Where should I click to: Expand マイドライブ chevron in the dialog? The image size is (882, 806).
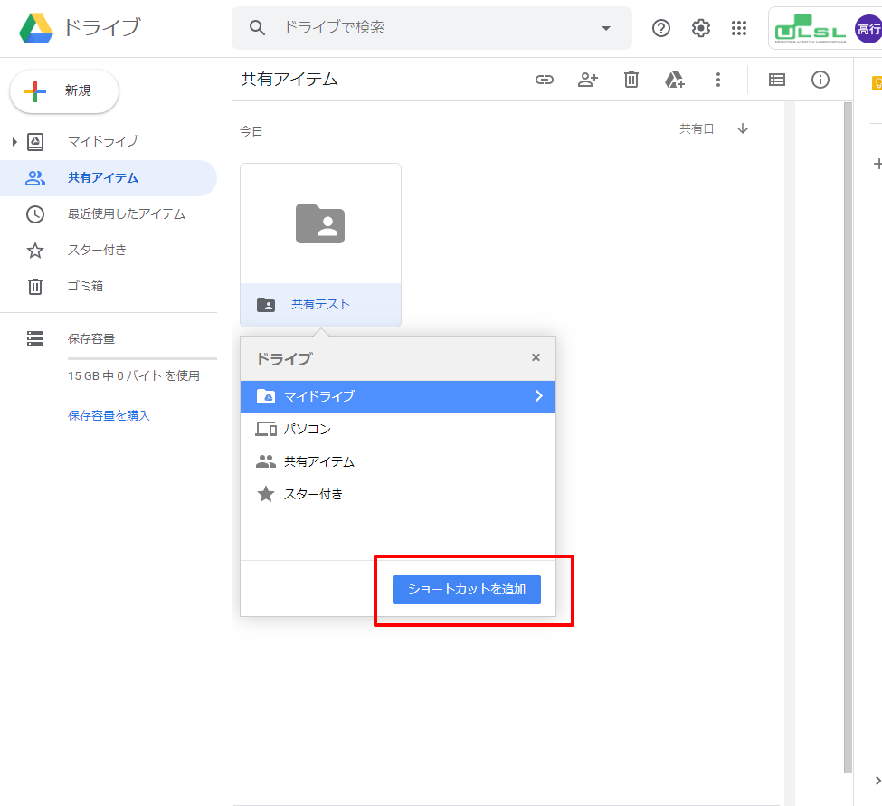538,396
